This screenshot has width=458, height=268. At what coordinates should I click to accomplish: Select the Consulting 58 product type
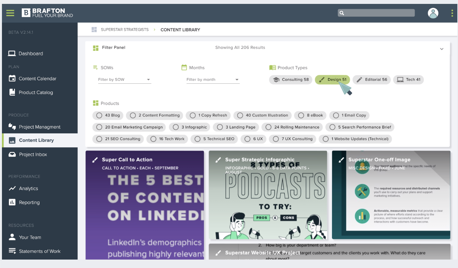[x=290, y=79]
